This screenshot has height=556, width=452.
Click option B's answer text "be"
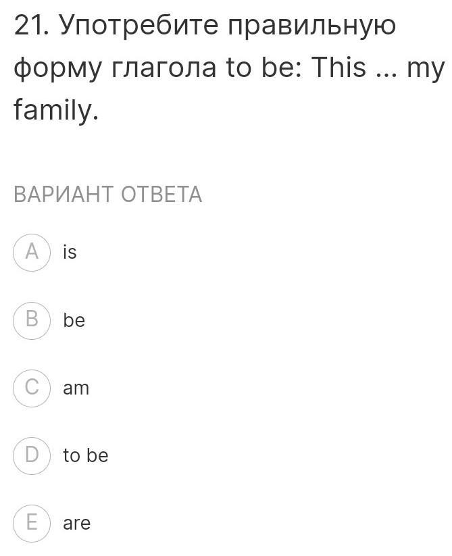coord(74,320)
